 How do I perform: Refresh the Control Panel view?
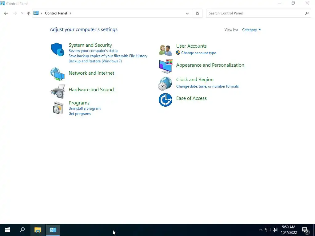coord(197,13)
